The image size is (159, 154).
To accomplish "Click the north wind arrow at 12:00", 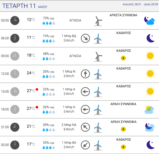I will click(x=85, y=74).
